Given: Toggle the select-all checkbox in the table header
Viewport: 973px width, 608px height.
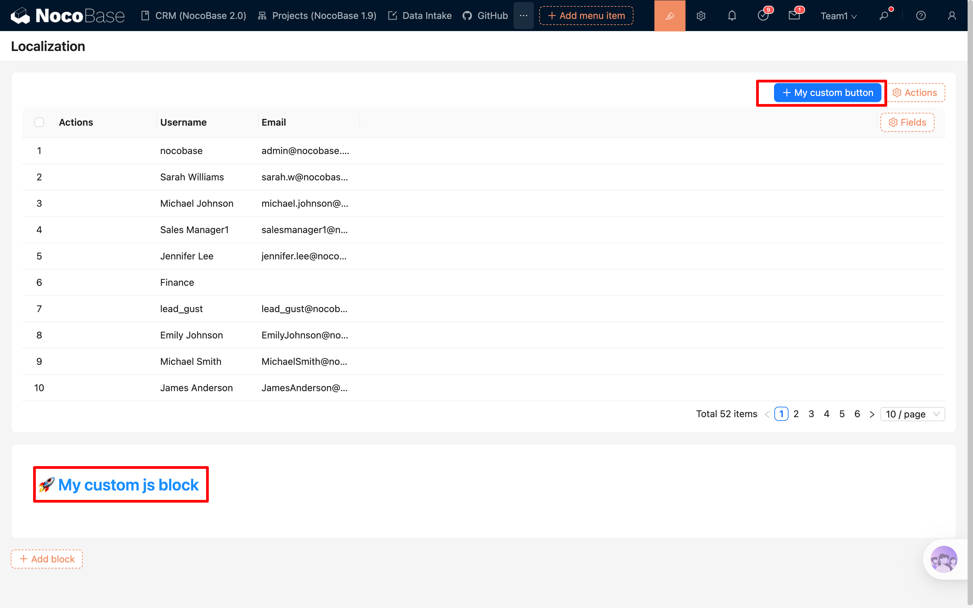Looking at the screenshot, I should tap(39, 122).
